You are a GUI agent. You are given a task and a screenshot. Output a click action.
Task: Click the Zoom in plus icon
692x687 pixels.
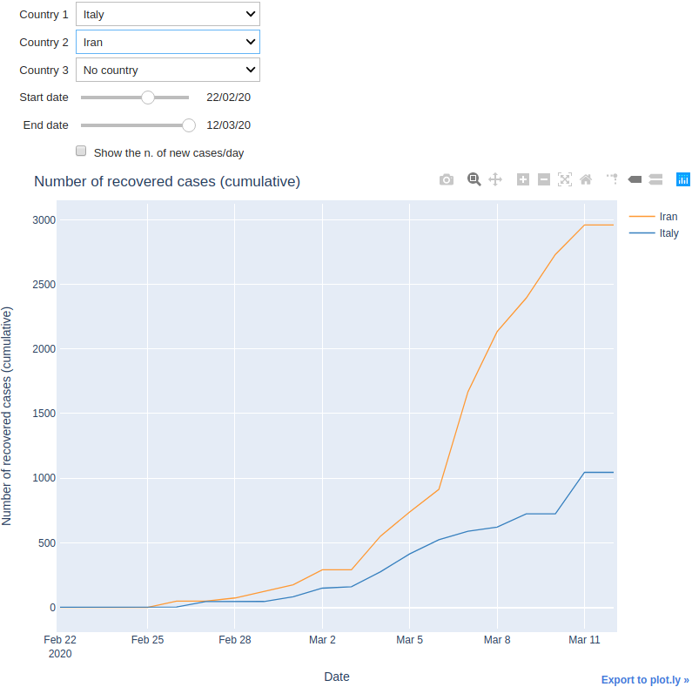coord(523,179)
